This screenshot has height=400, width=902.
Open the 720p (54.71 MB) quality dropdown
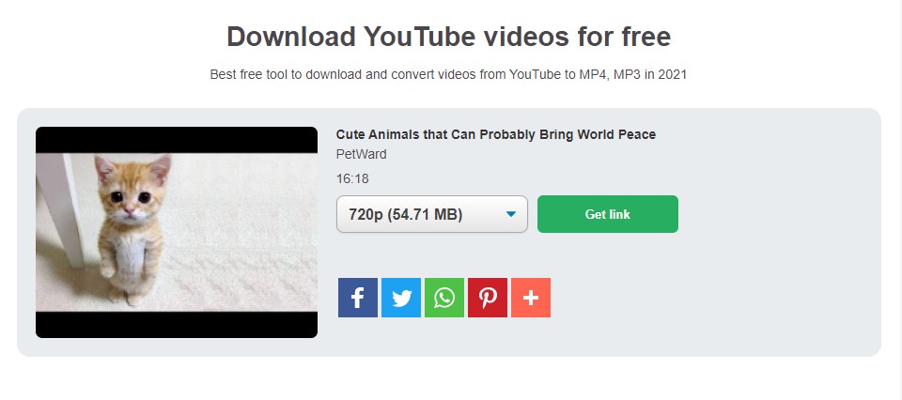(x=432, y=214)
